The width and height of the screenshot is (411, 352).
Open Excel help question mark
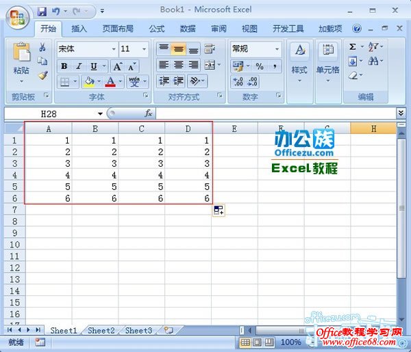tap(356, 28)
